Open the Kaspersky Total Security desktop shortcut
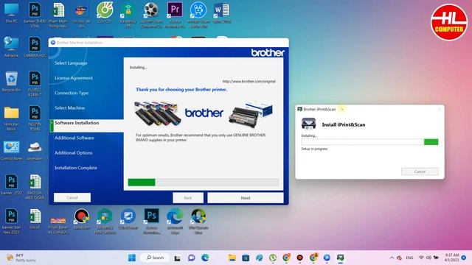This screenshot has height=265, width=472. [105, 222]
